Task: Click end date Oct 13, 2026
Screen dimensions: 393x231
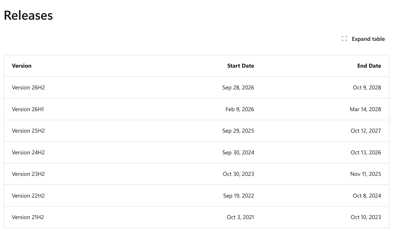Action: (366, 153)
